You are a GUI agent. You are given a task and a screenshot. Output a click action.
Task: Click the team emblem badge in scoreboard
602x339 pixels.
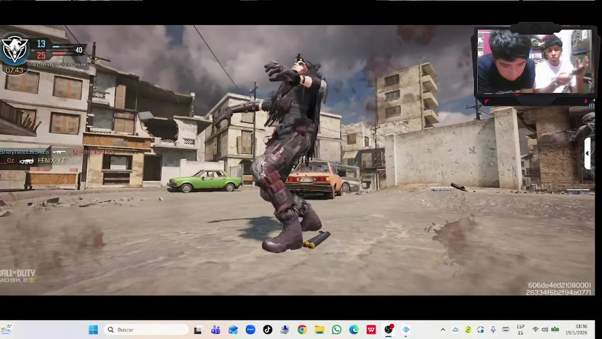pos(15,49)
